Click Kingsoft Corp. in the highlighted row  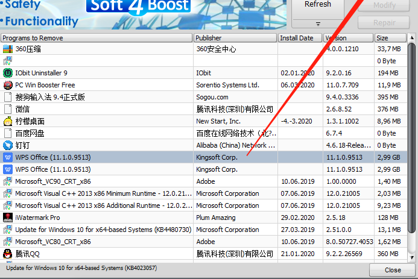click(x=217, y=157)
